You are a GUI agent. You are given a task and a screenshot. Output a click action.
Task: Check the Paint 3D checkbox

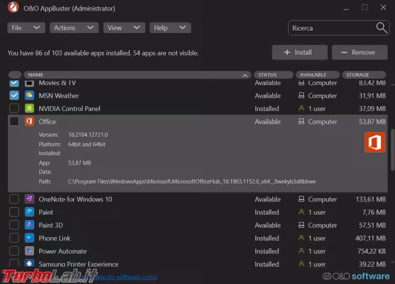click(14, 225)
